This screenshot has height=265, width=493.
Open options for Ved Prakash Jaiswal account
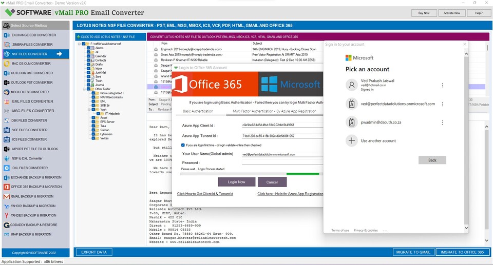[x=442, y=85]
